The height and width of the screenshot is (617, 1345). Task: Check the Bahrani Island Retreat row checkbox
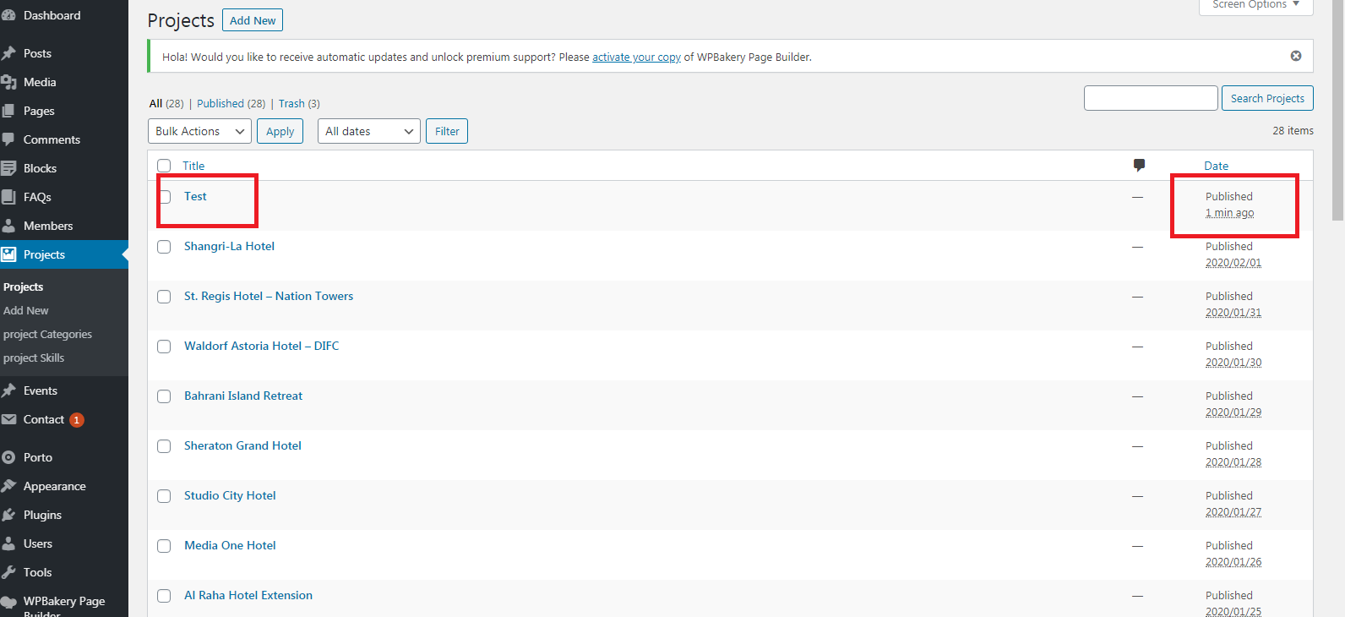[164, 396]
